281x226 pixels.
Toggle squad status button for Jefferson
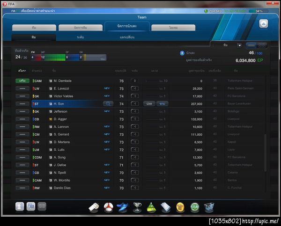click(x=22, y=111)
